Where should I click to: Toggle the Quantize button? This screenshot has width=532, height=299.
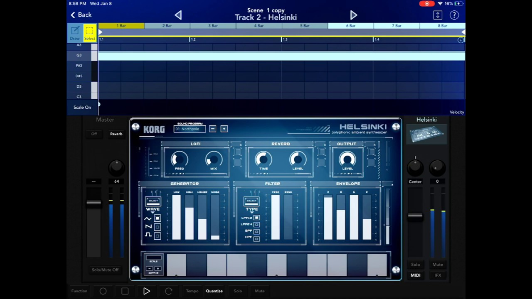[214, 291]
